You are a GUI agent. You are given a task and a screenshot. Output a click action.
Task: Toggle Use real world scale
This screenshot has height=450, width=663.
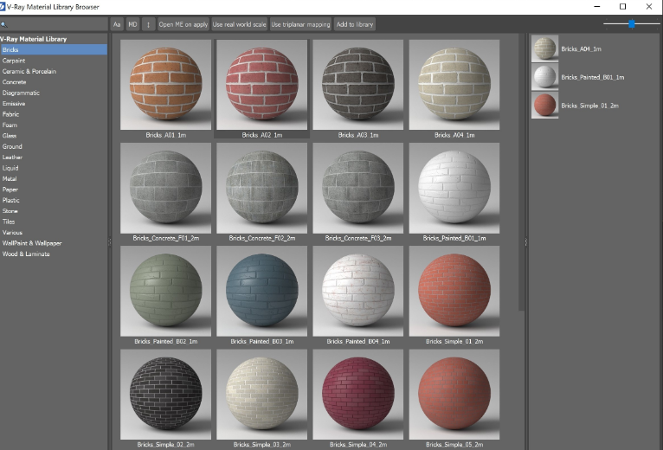[x=240, y=24]
